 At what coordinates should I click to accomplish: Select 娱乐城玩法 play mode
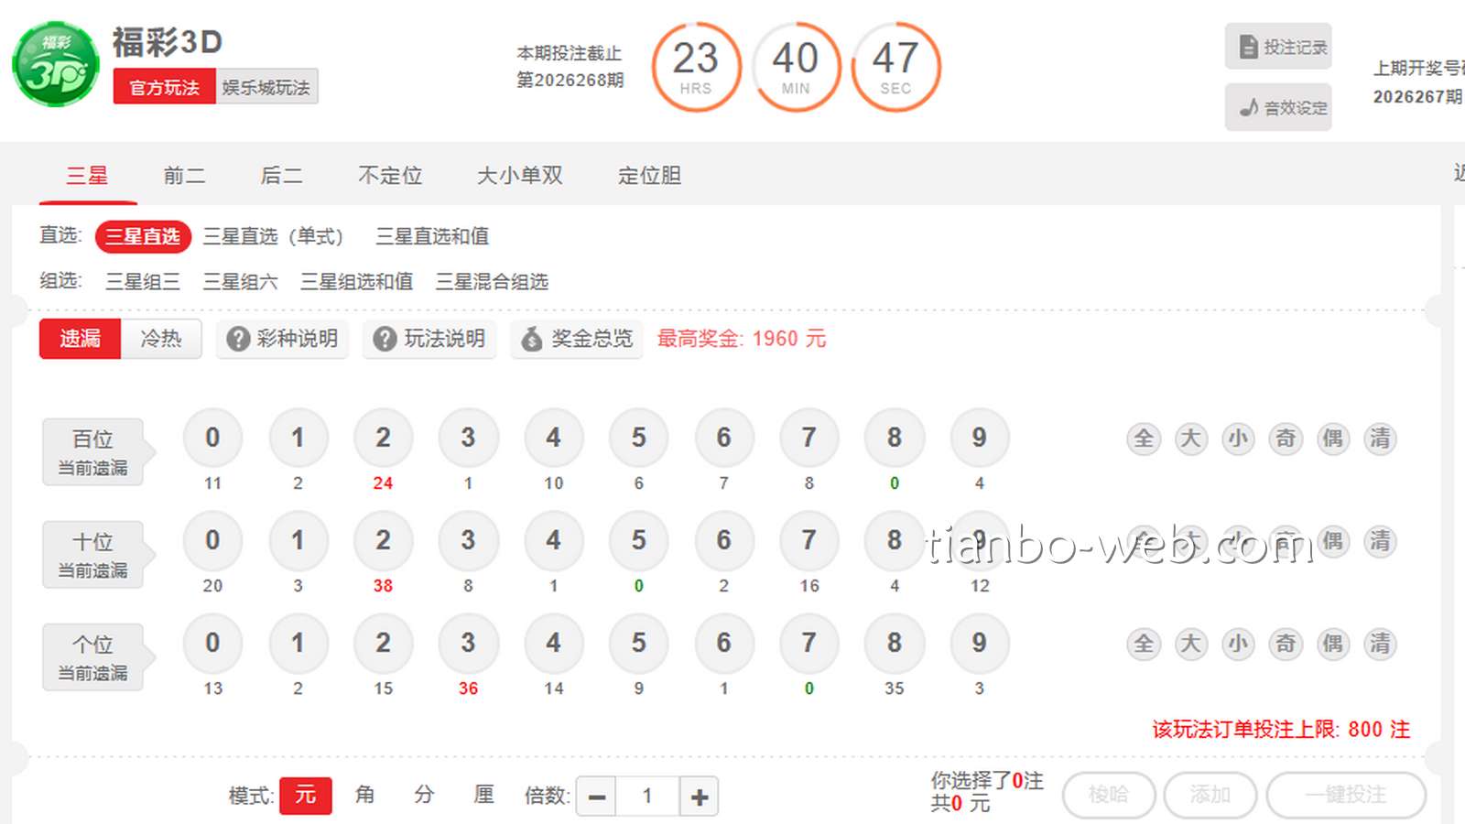(x=266, y=87)
